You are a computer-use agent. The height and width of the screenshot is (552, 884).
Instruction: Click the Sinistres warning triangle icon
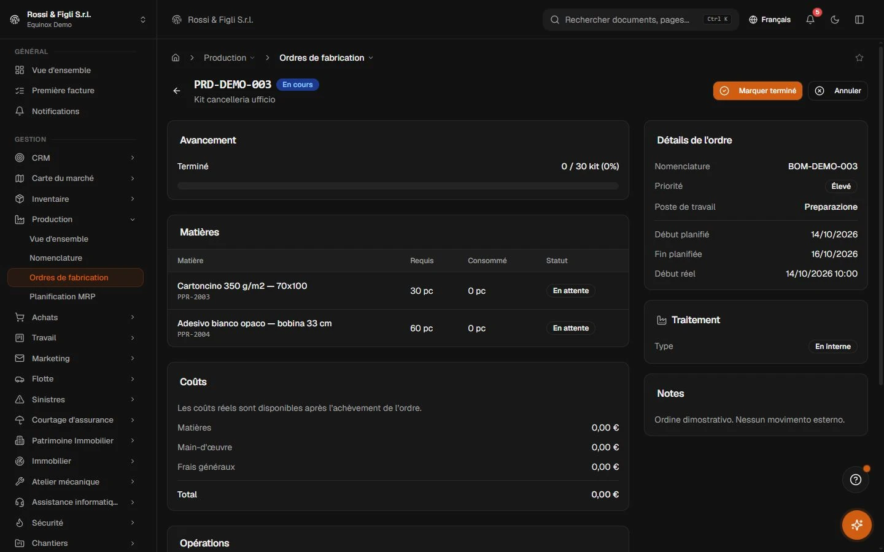(20, 399)
